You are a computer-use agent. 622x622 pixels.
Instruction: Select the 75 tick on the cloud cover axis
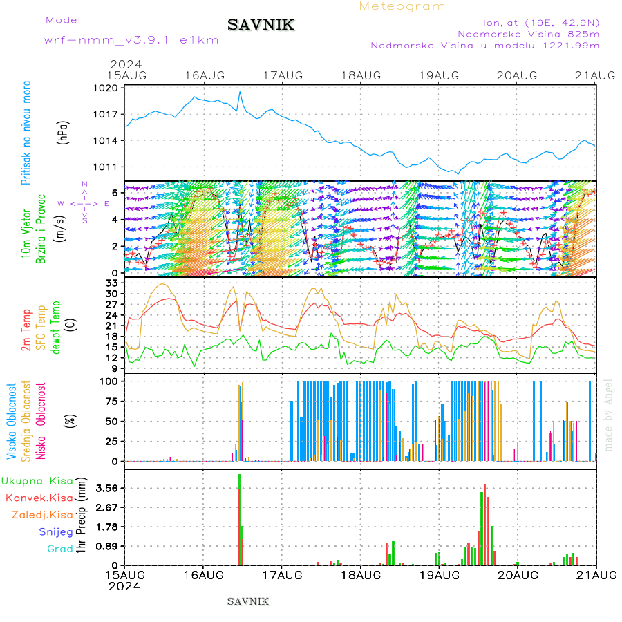[112, 402]
